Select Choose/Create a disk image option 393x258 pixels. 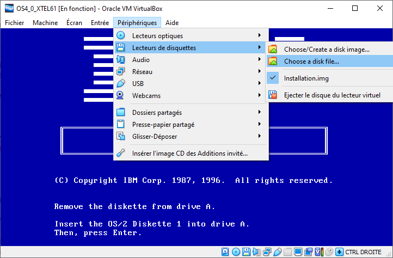click(327, 50)
